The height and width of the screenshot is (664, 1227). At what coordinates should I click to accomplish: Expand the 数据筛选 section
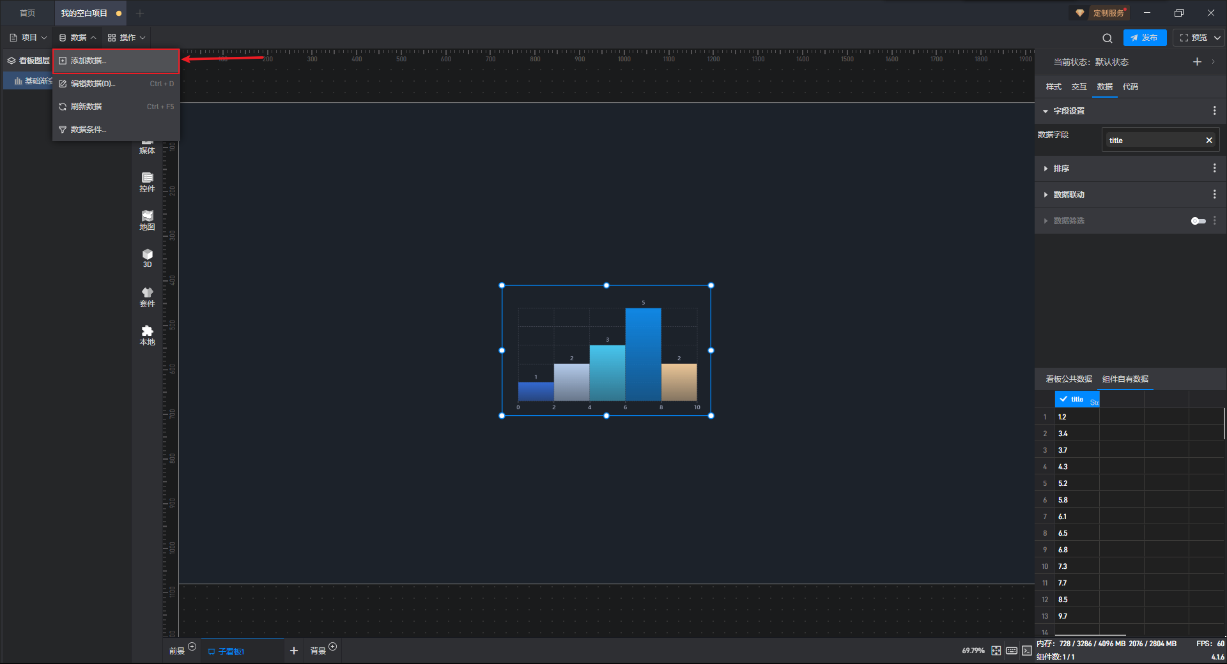pos(1046,221)
